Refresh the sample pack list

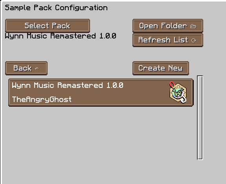coord(168,40)
